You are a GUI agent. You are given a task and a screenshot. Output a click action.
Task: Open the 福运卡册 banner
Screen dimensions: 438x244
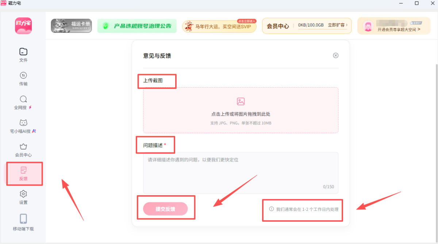coord(72,26)
